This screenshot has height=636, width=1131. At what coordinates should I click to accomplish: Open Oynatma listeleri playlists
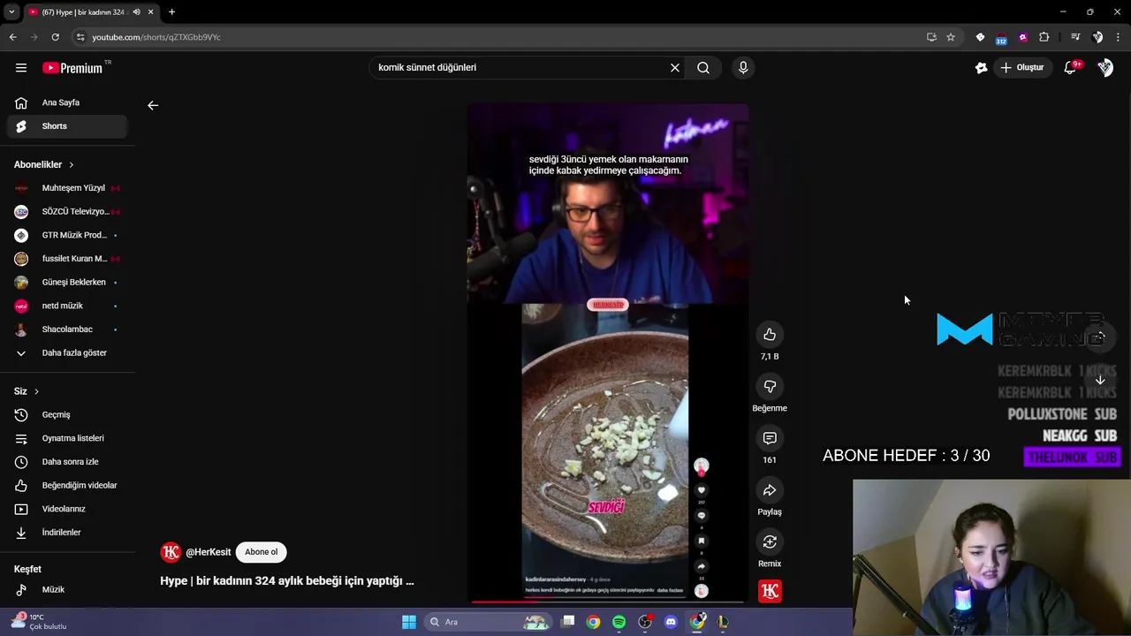(67, 438)
